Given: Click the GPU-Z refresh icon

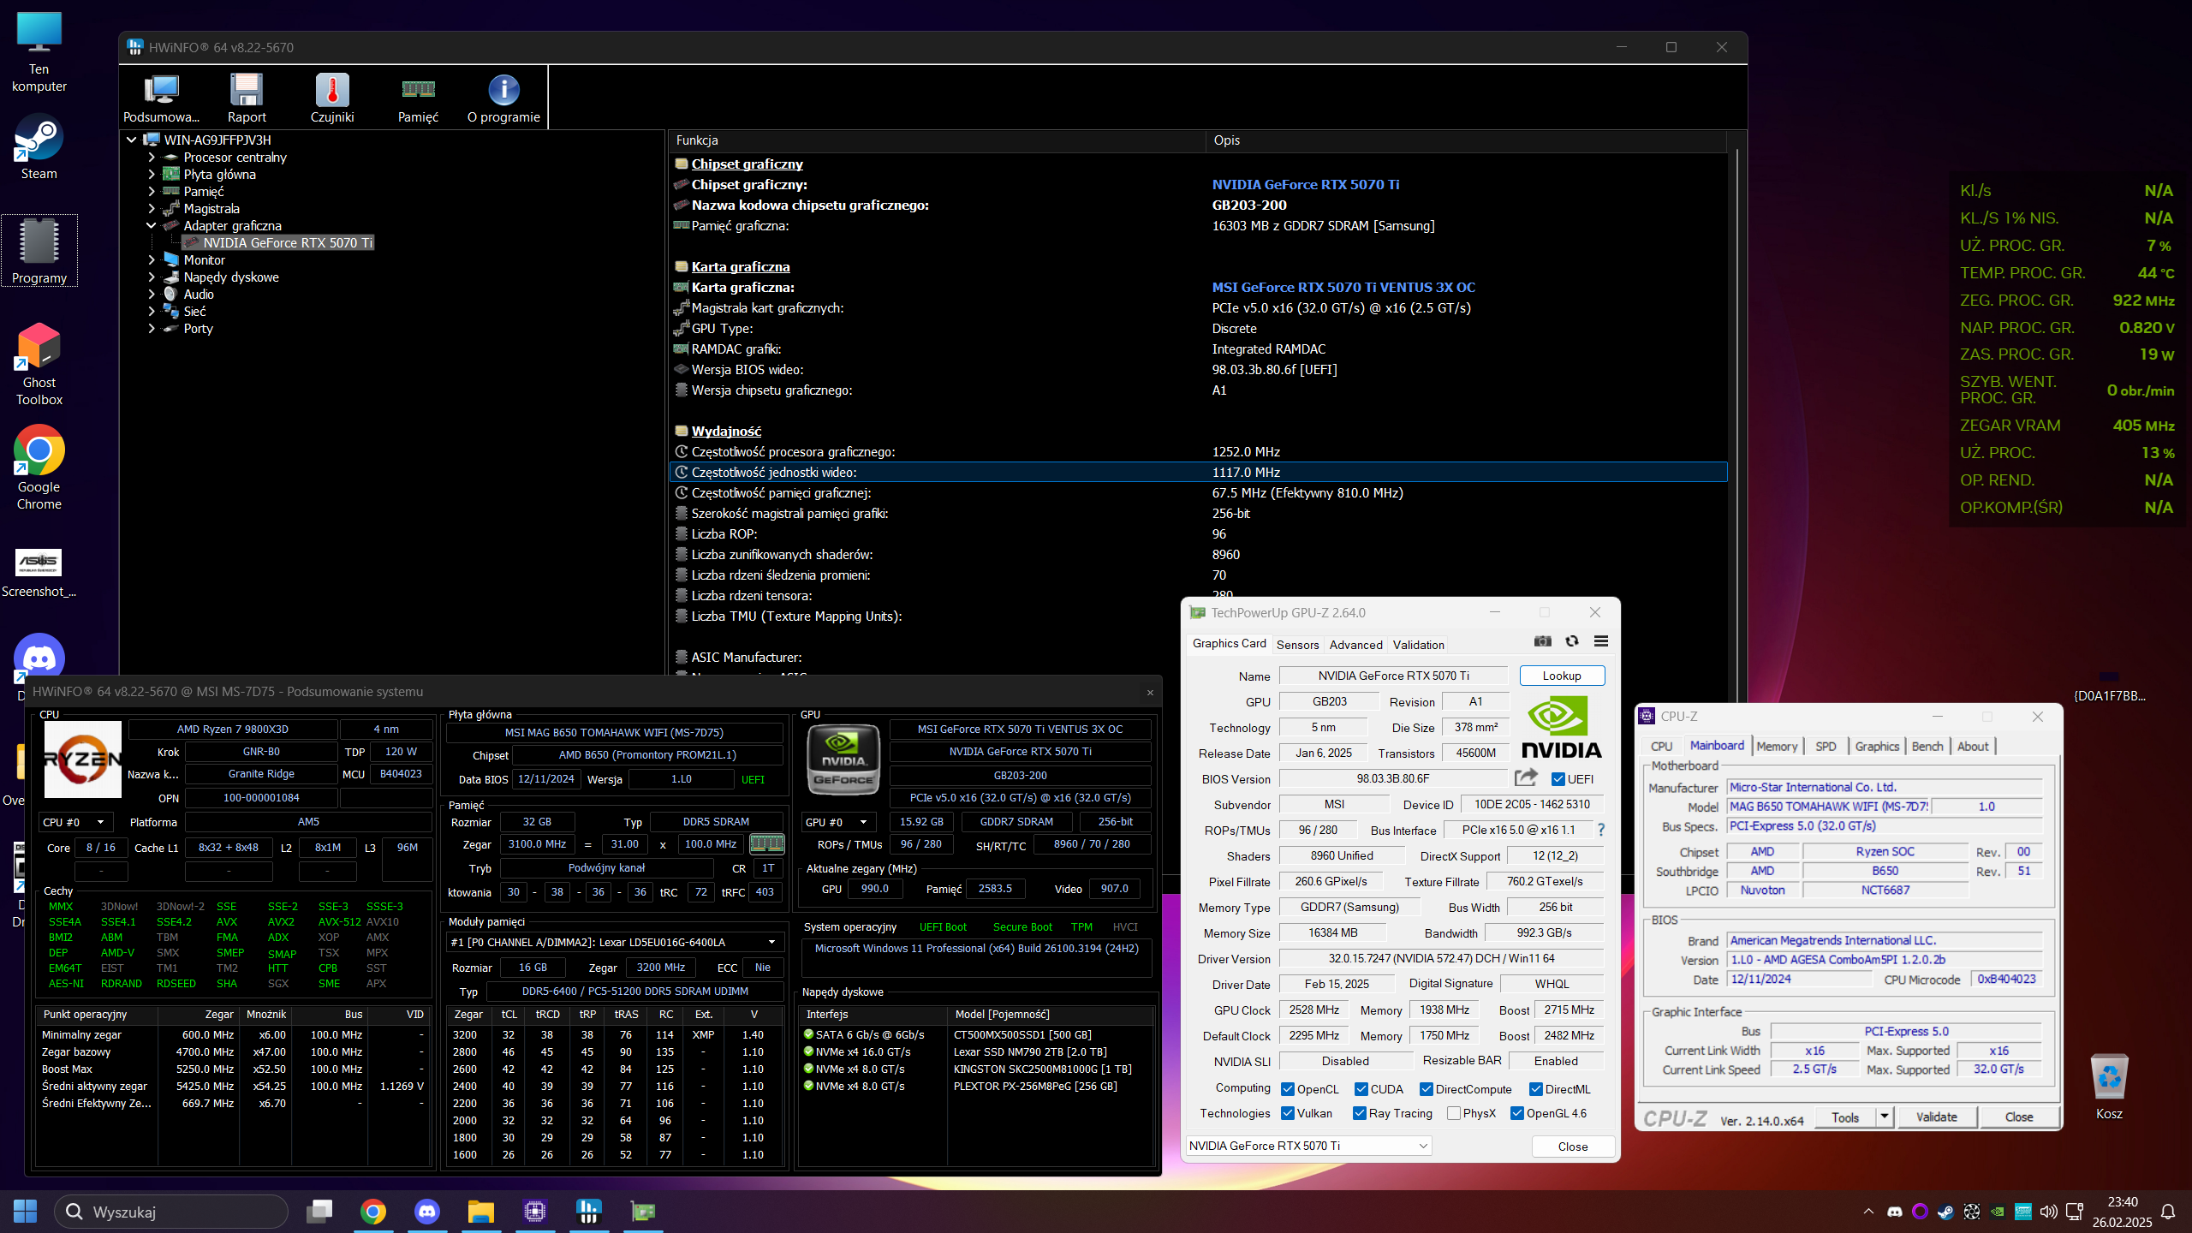Looking at the screenshot, I should click(x=1572, y=641).
